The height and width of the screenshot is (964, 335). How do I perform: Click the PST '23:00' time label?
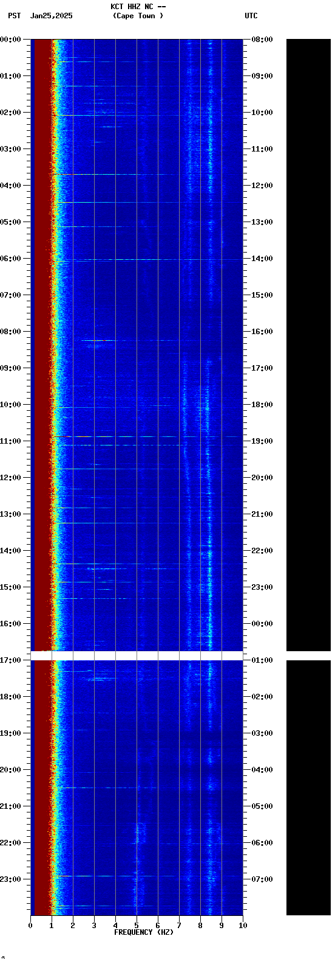pyautogui.click(x=10, y=879)
